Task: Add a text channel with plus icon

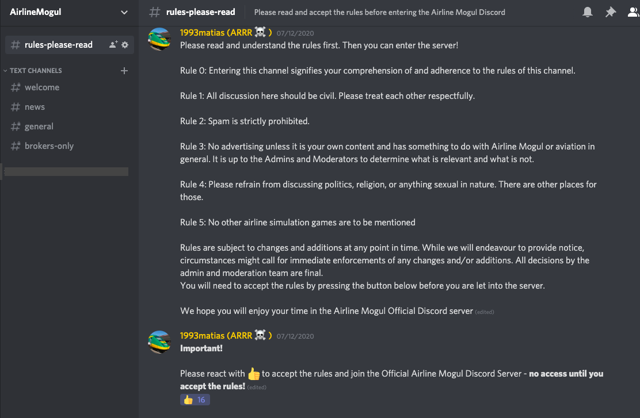Action: pos(124,71)
